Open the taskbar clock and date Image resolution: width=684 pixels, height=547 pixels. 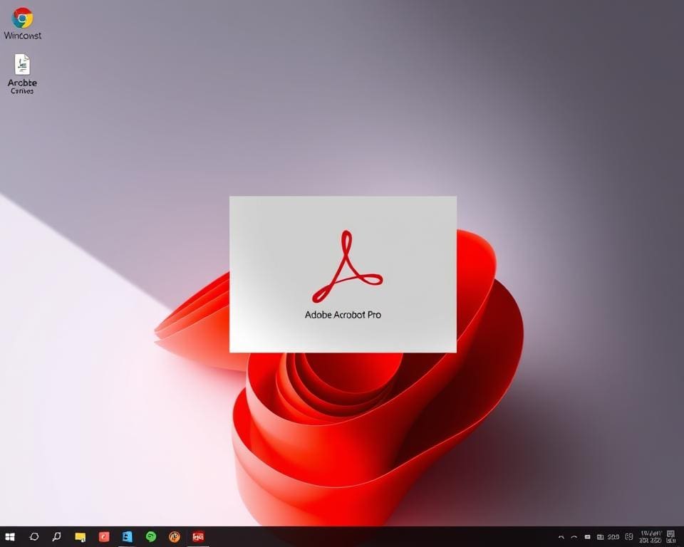(x=651, y=537)
